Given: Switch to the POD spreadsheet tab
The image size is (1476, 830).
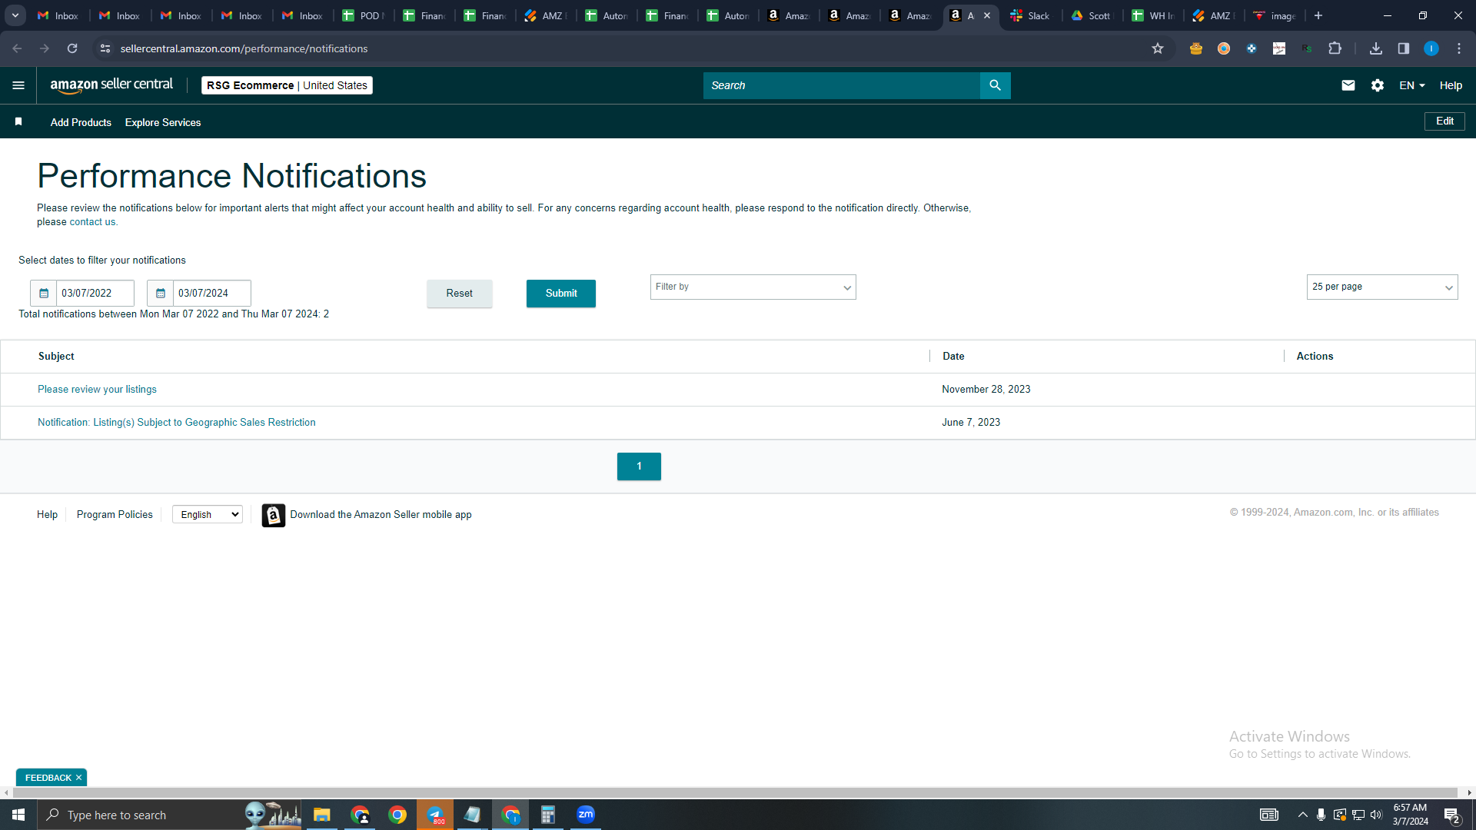Looking at the screenshot, I should click(363, 15).
